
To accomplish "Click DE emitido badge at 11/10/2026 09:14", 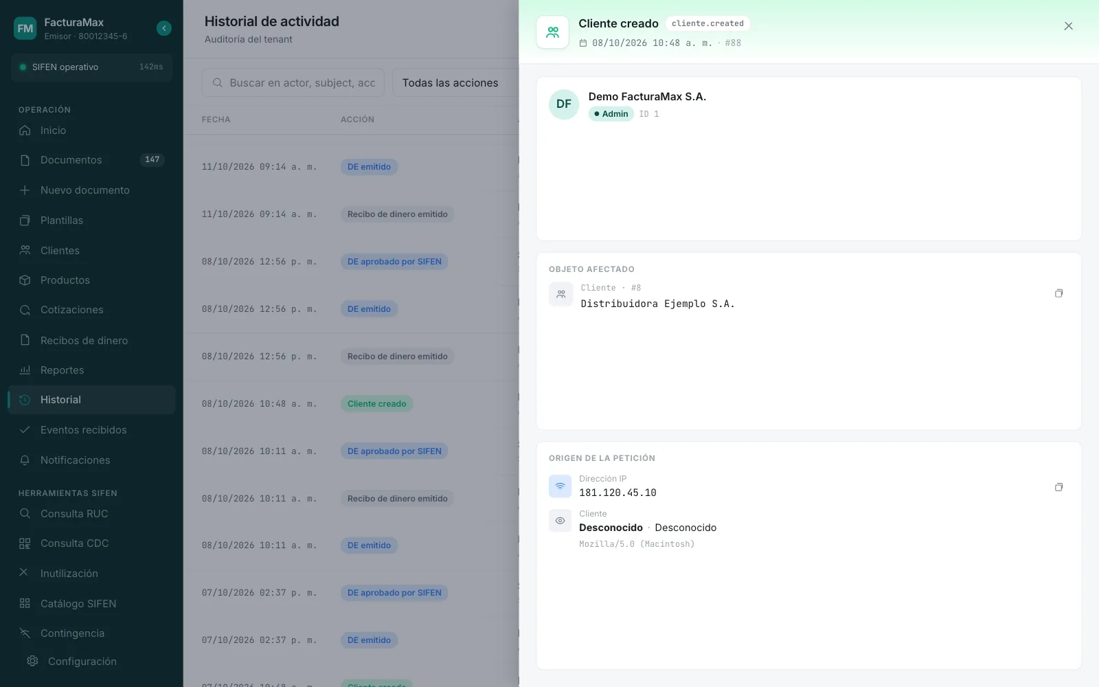I will click(x=369, y=167).
